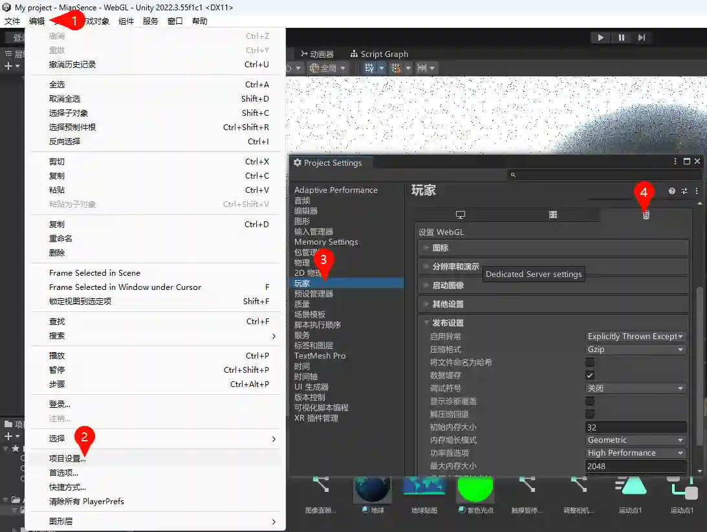Open Dedicated Server settings
Screen dimensions: 707x532
(553, 214)
